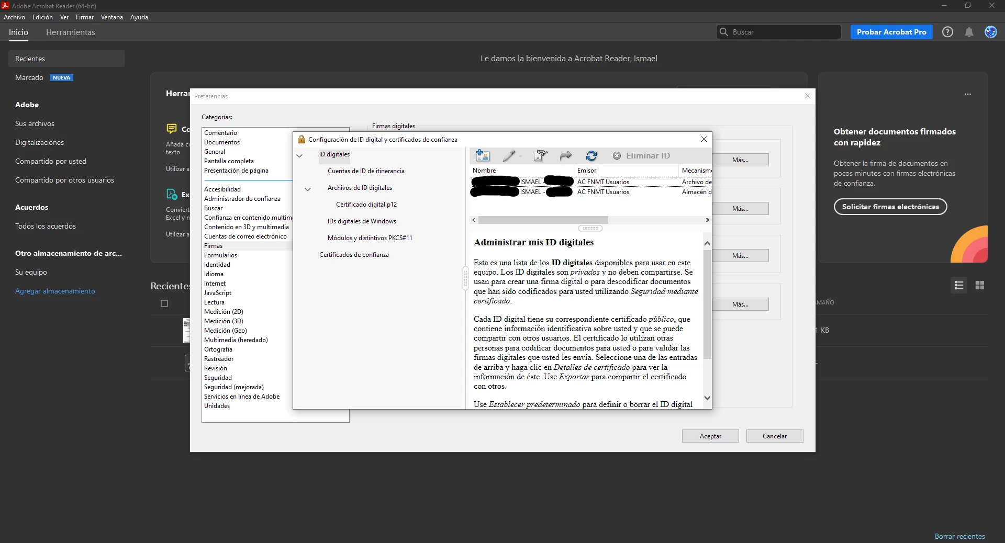Viewport: 1005px width, 543px height.
Task: Select Documentos category
Action: pos(222,142)
